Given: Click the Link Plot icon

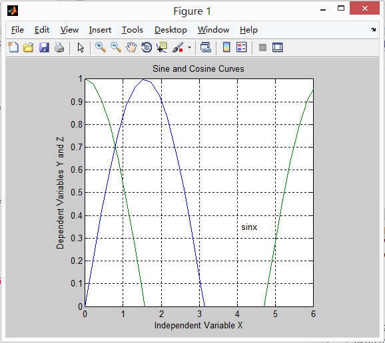Looking at the screenshot, I should coord(206,47).
